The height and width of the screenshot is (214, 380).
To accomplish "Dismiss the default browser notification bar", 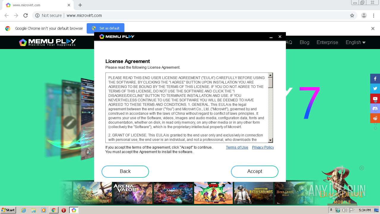I will click(x=373, y=29).
